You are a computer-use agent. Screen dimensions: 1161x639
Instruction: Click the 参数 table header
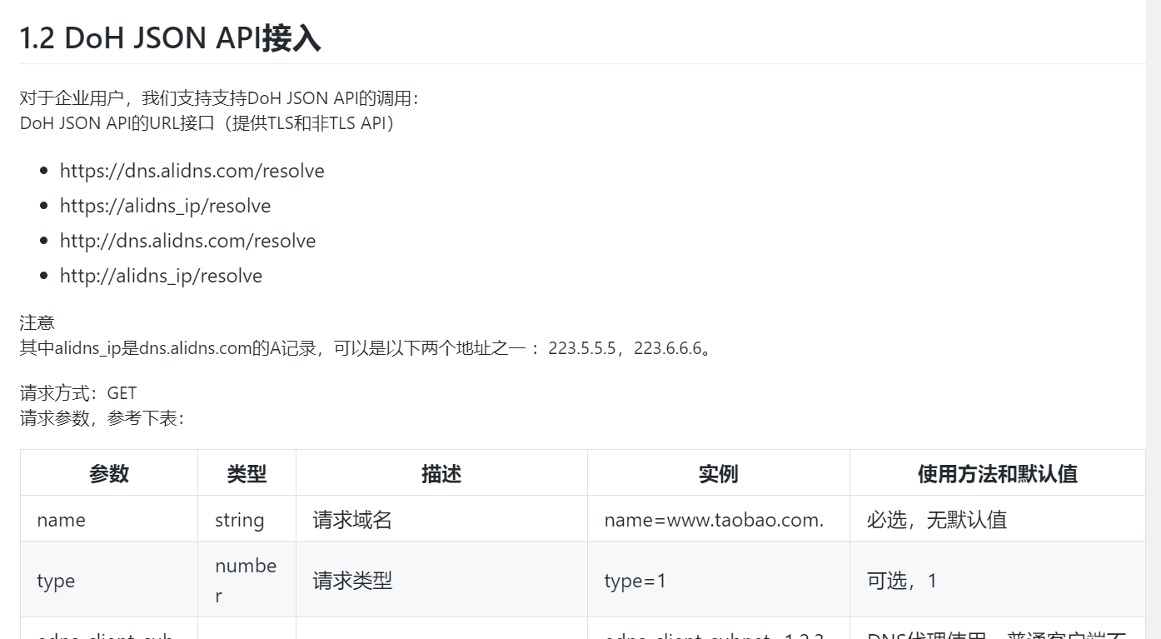[x=107, y=473]
